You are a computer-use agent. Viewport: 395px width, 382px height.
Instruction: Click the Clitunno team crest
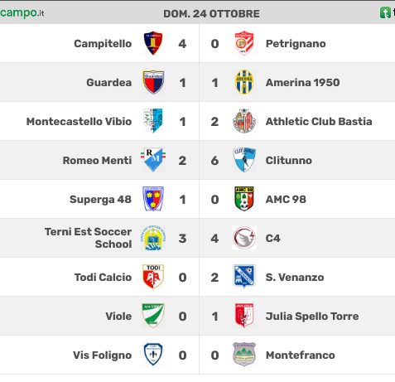244,160
